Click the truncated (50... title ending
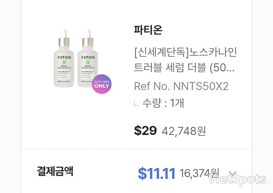273x193 pixels. pos(222,68)
